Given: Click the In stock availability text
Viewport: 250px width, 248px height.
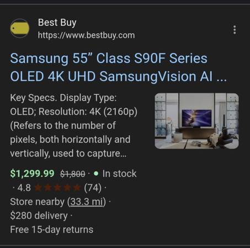Looking at the screenshot, I should tap(119, 174).
